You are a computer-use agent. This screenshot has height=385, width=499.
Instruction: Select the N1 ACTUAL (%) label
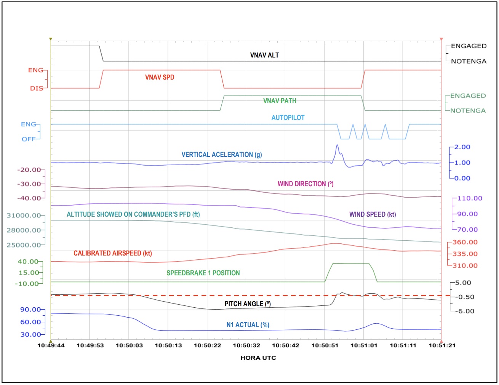pyautogui.click(x=248, y=325)
